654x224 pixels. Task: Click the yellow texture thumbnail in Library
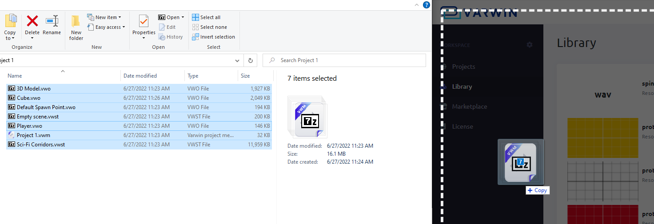pyautogui.click(x=603, y=138)
